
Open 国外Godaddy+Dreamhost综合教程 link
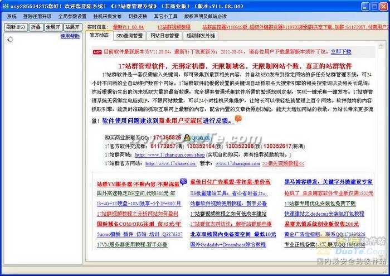click(228, 245)
